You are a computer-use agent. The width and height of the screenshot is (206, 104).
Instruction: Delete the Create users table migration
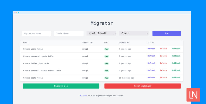pos(163,49)
